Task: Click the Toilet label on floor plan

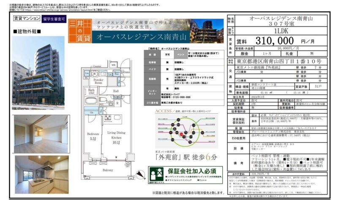Action: click(x=110, y=101)
